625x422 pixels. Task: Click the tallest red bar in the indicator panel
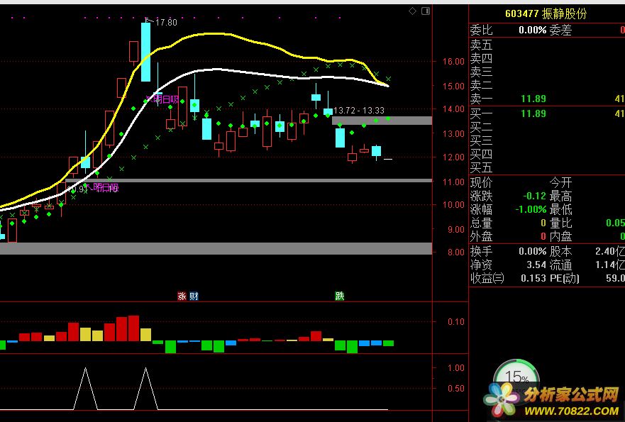tap(133, 328)
